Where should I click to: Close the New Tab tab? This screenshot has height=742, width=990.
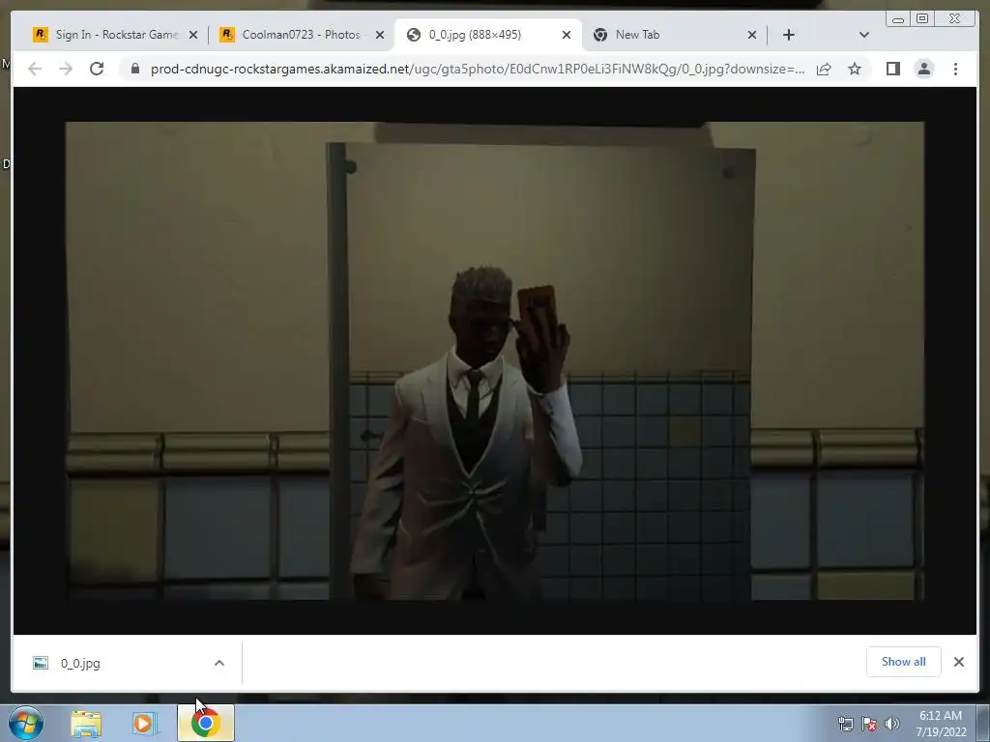coord(752,35)
